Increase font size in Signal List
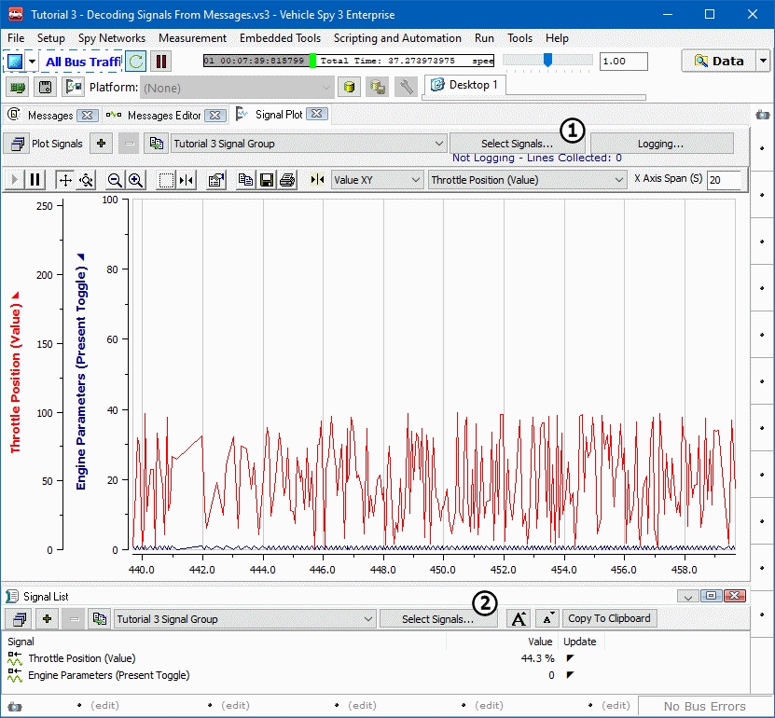 pyautogui.click(x=519, y=618)
